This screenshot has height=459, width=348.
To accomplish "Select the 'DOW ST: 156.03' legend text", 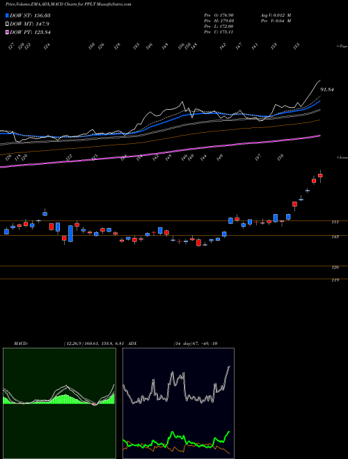I will (x=30, y=15).
